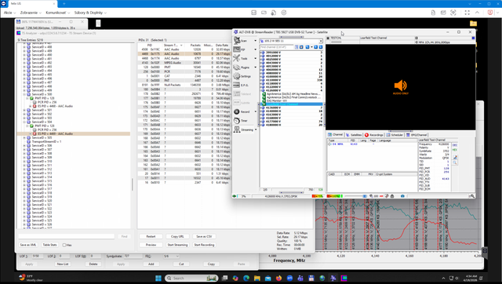The image size is (502, 284).
Task: Click the edit pencil icon beside channel details
Action: click(455, 157)
